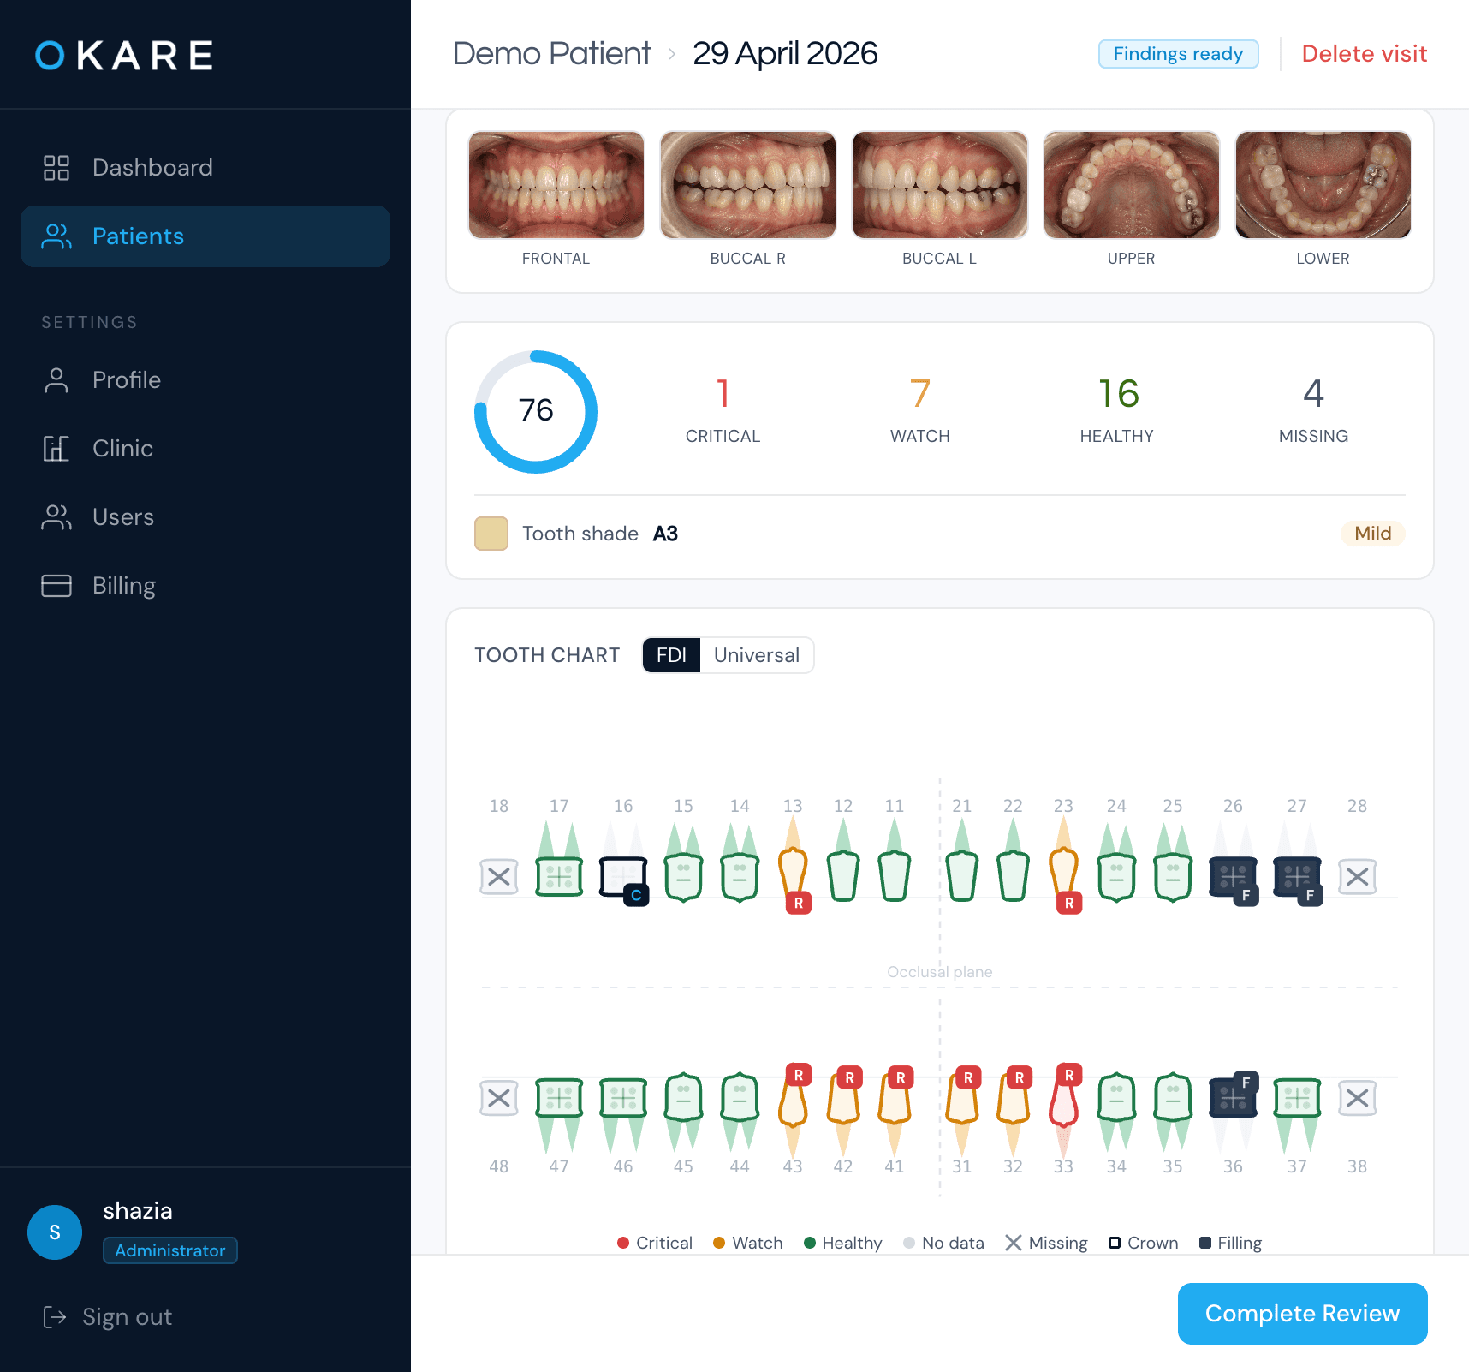Image resolution: width=1469 pixels, height=1372 pixels.
Task: Click the MISSING count of 4
Action: click(x=1314, y=410)
